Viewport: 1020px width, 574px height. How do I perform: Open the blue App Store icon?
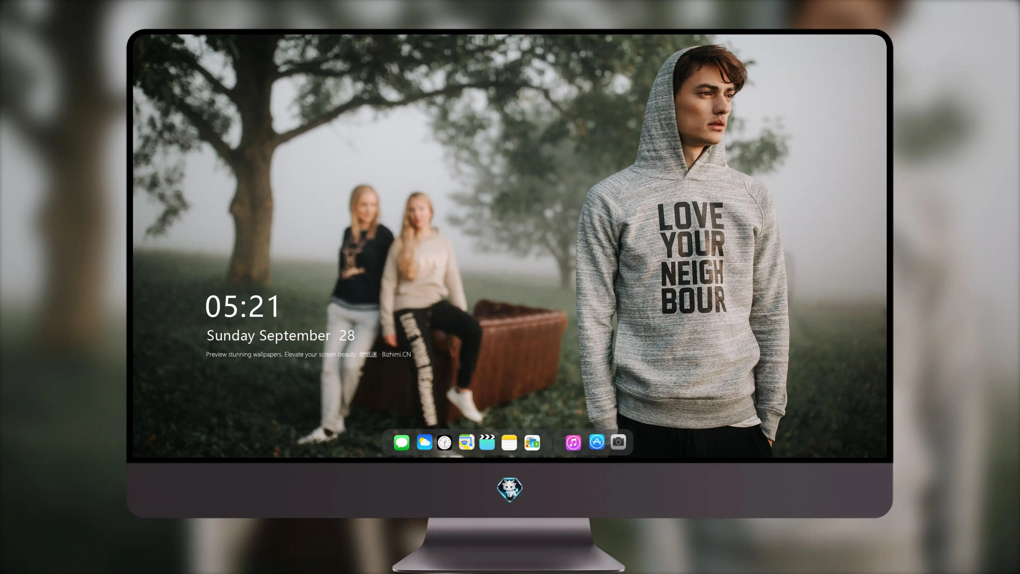(x=597, y=442)
